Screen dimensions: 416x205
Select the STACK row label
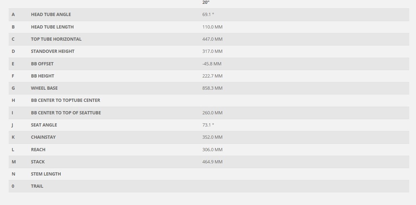(x=38, y=162)
